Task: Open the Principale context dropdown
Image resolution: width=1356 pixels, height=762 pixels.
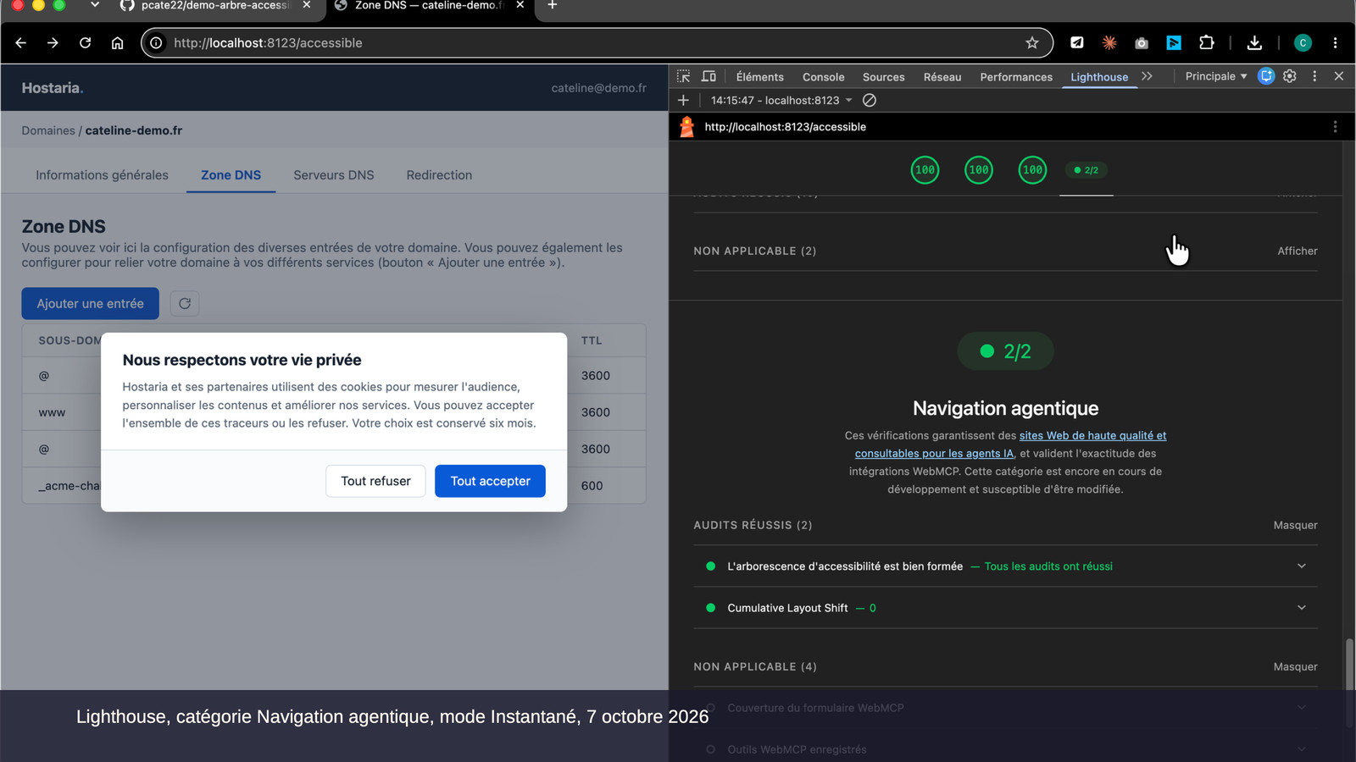Action: (x=1216, y=76)
